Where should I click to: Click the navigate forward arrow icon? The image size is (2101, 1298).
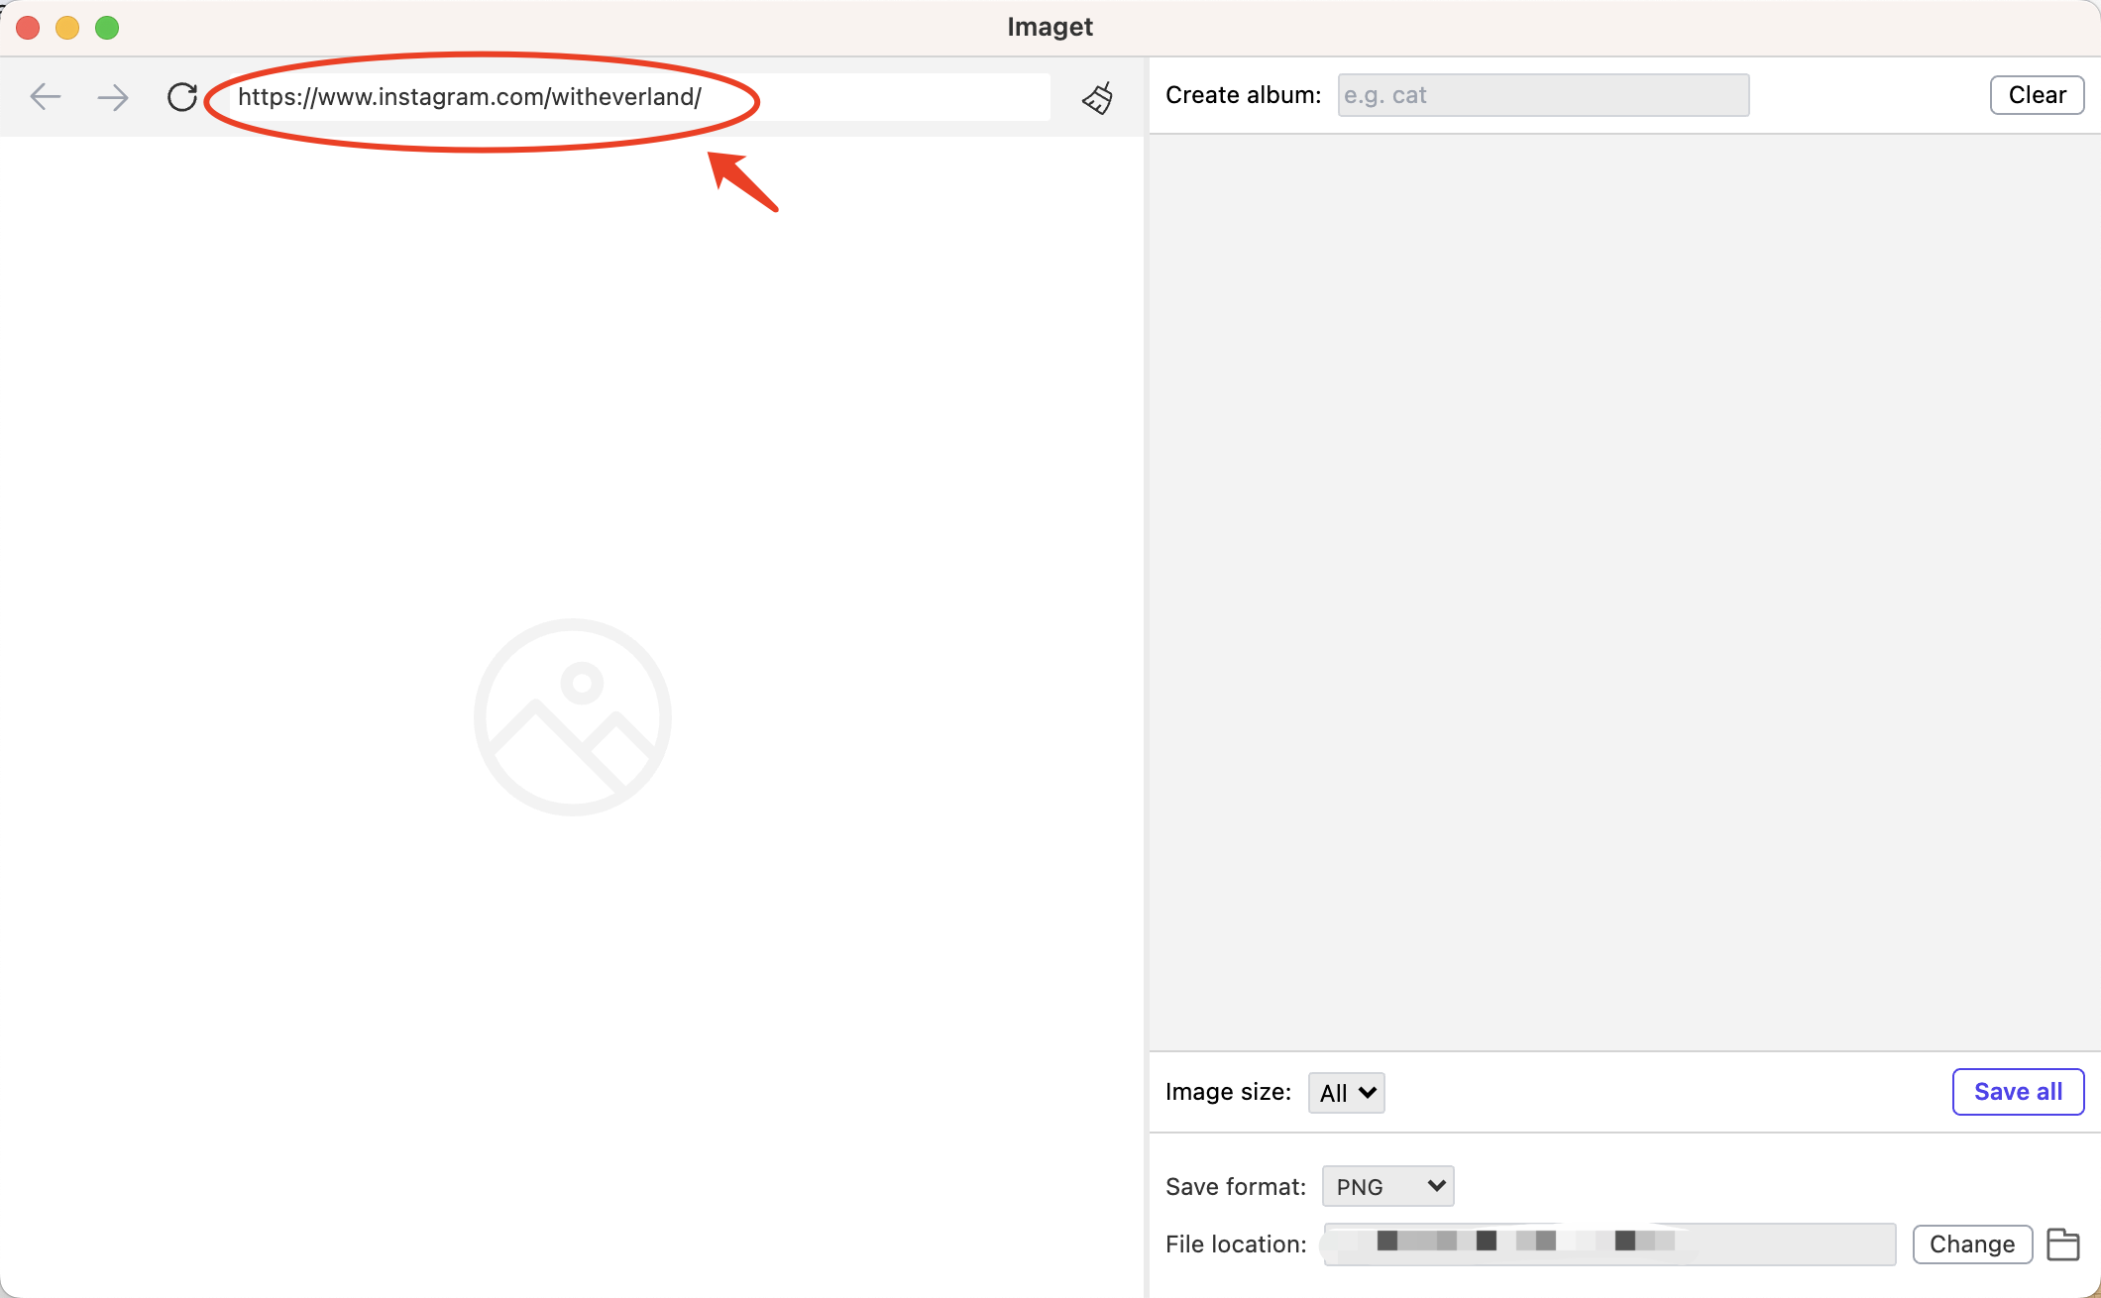[113, 96]
